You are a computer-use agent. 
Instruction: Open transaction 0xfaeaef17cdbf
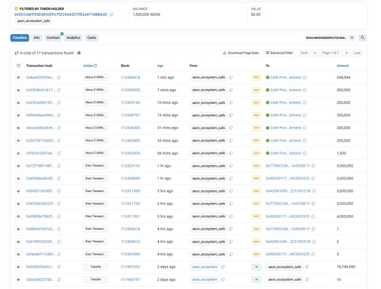coord(40,254)
